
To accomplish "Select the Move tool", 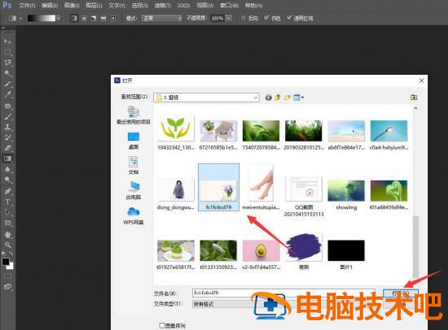I will click(7, 41).
